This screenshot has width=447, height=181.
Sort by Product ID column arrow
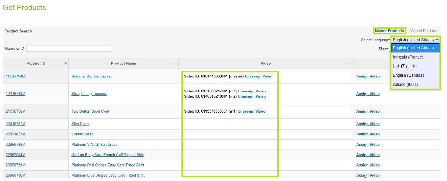tap(66, 63)
